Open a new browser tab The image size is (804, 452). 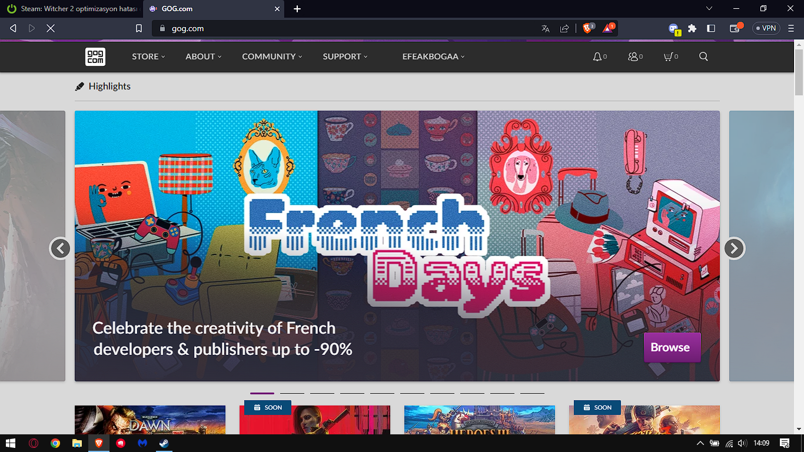[297, 9]
